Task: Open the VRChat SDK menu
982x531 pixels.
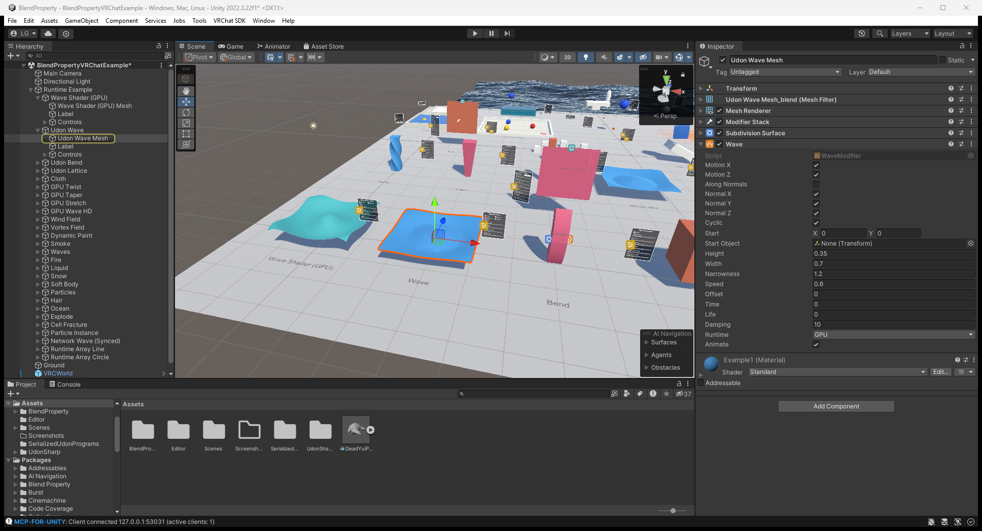Action: point(229,21)
